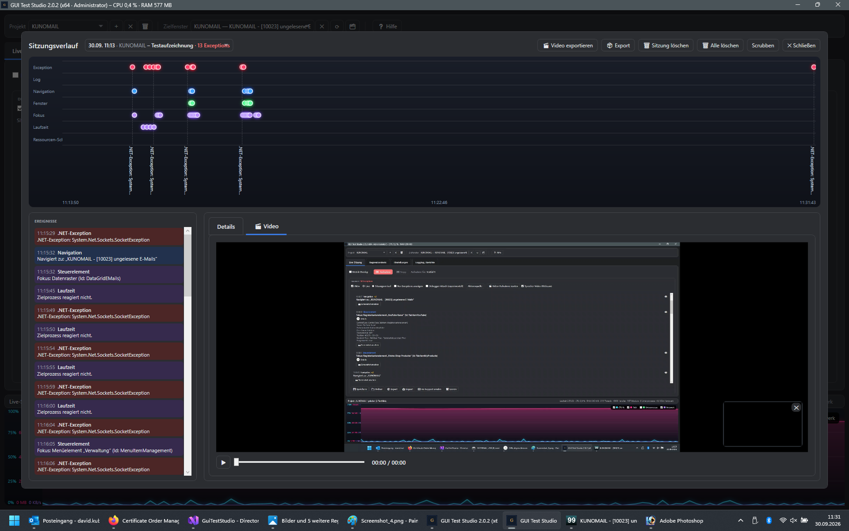The width and height of the screenshot is (849, 531).
Task: Click the Hilfe help button
Action: click(388, 27)
